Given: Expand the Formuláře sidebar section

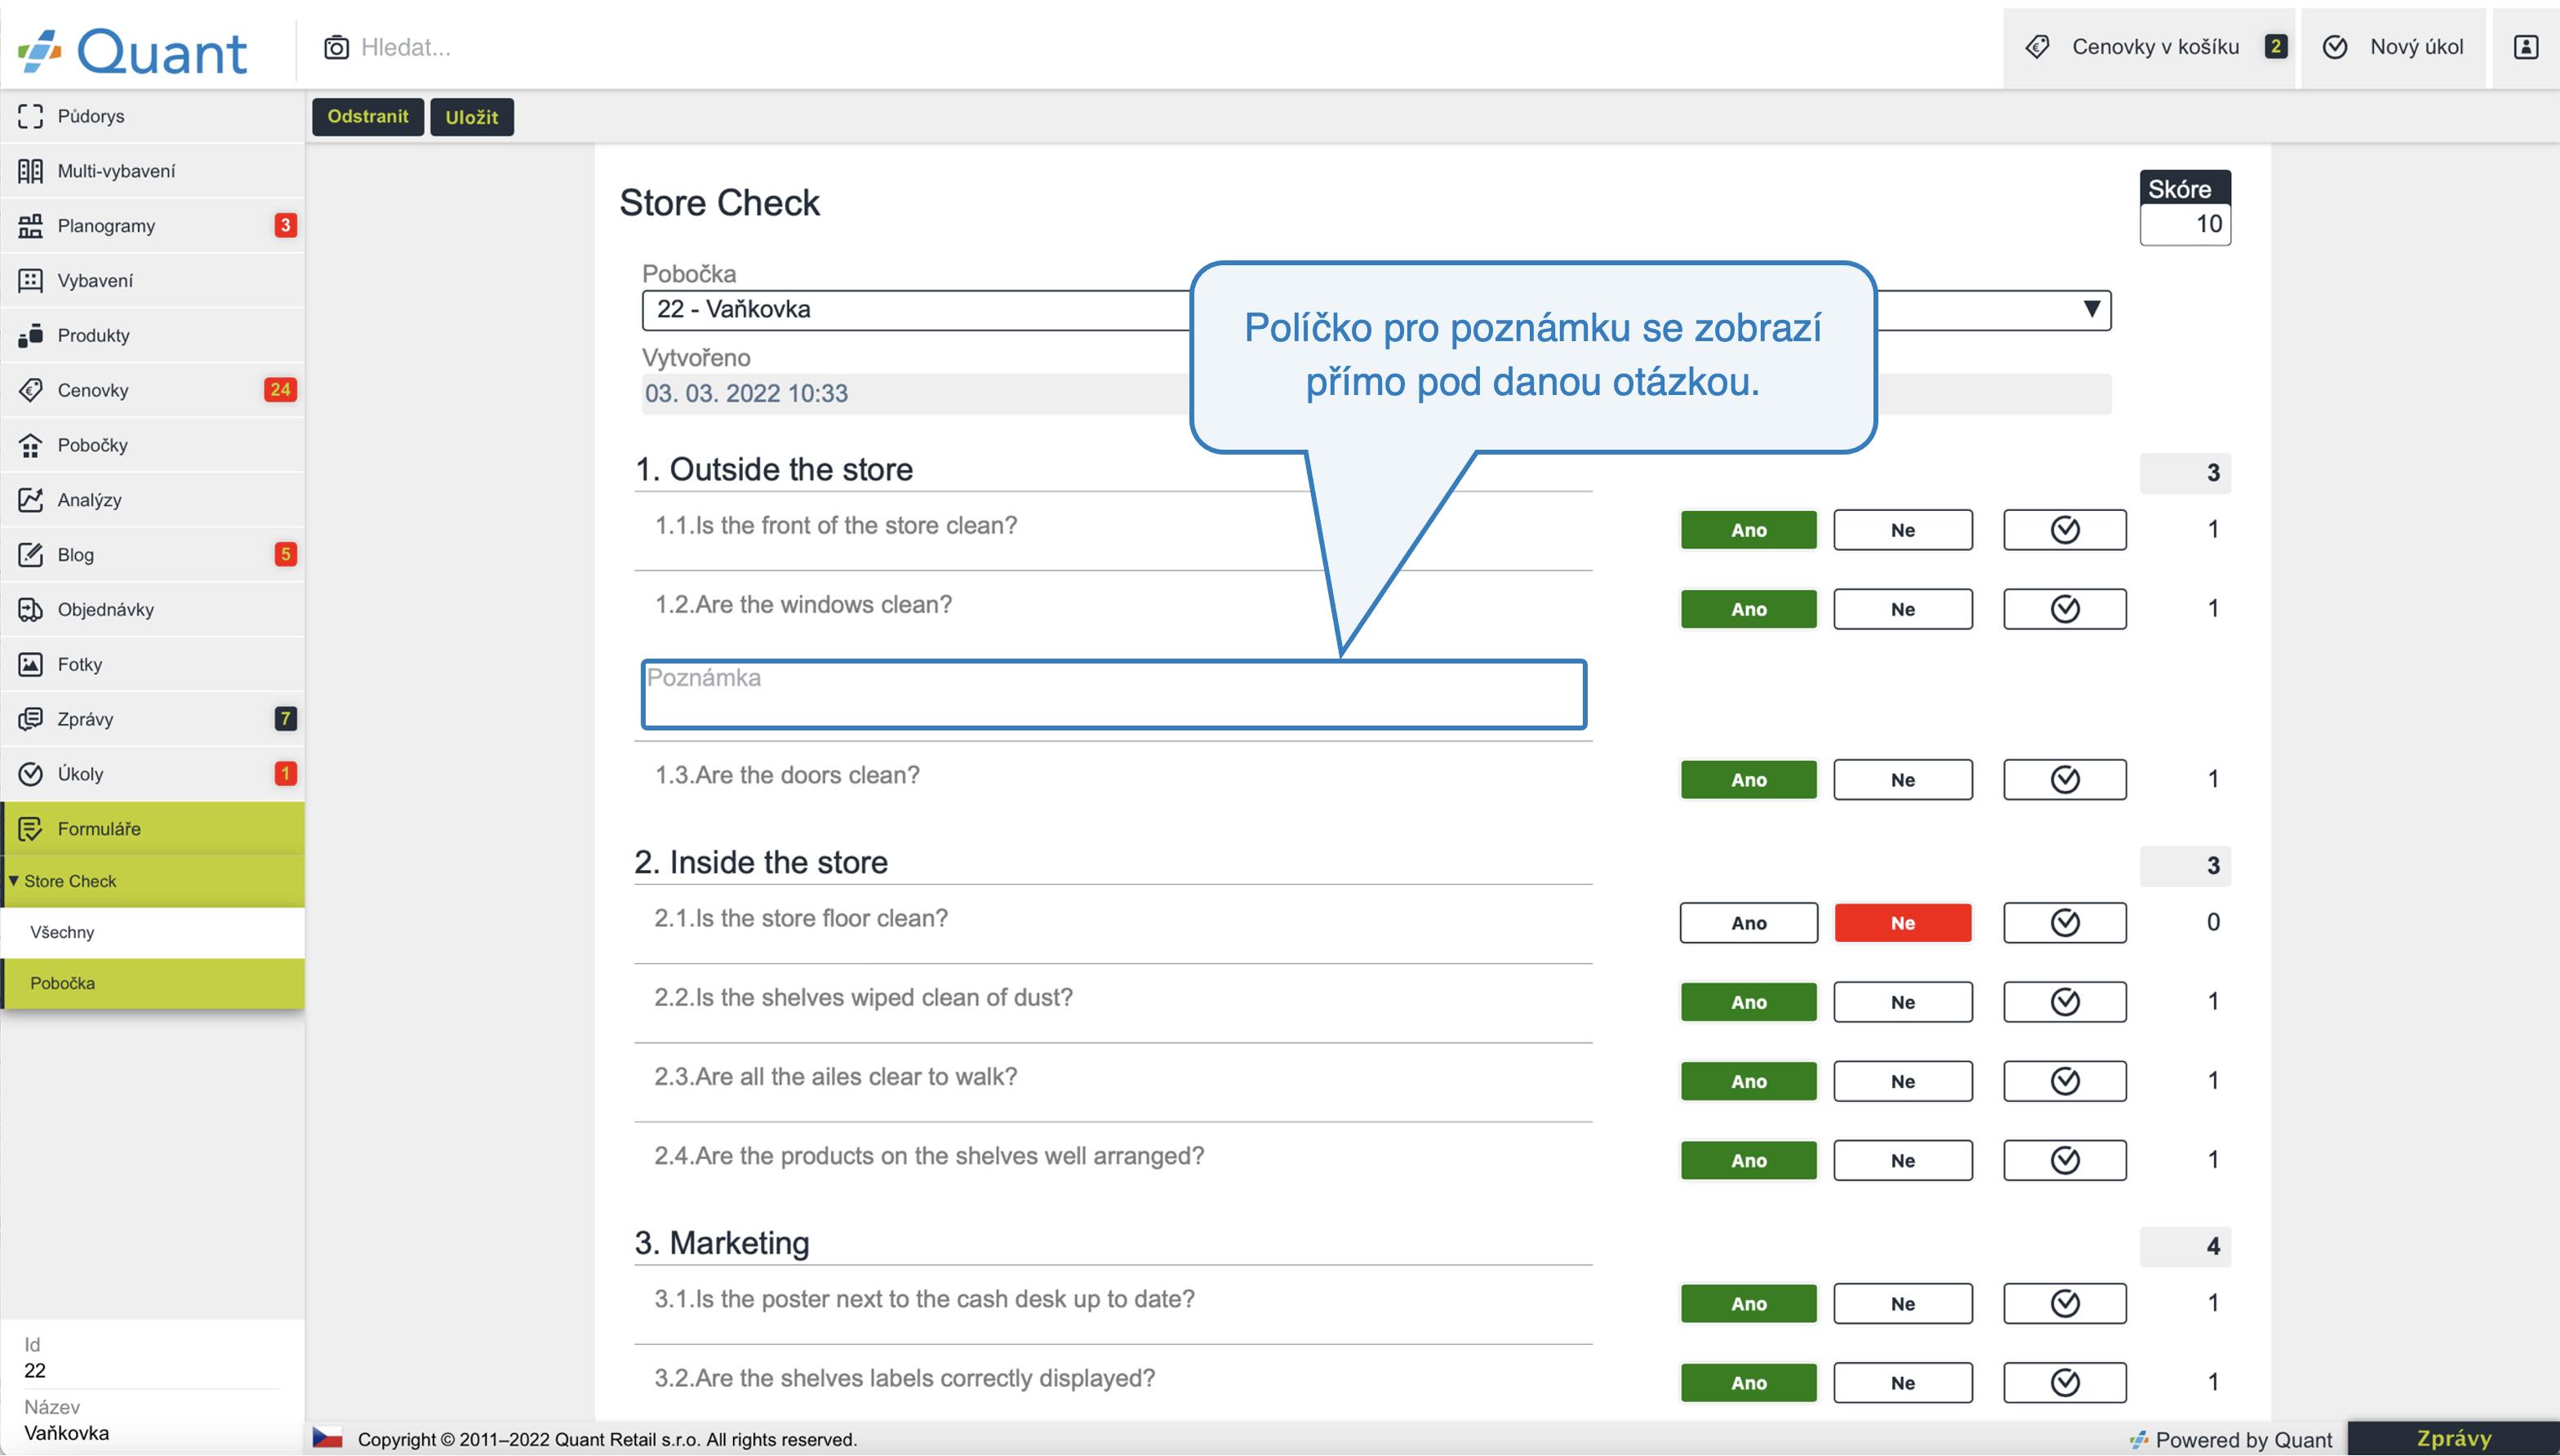Looking at the screenshot, I should 152,829.
